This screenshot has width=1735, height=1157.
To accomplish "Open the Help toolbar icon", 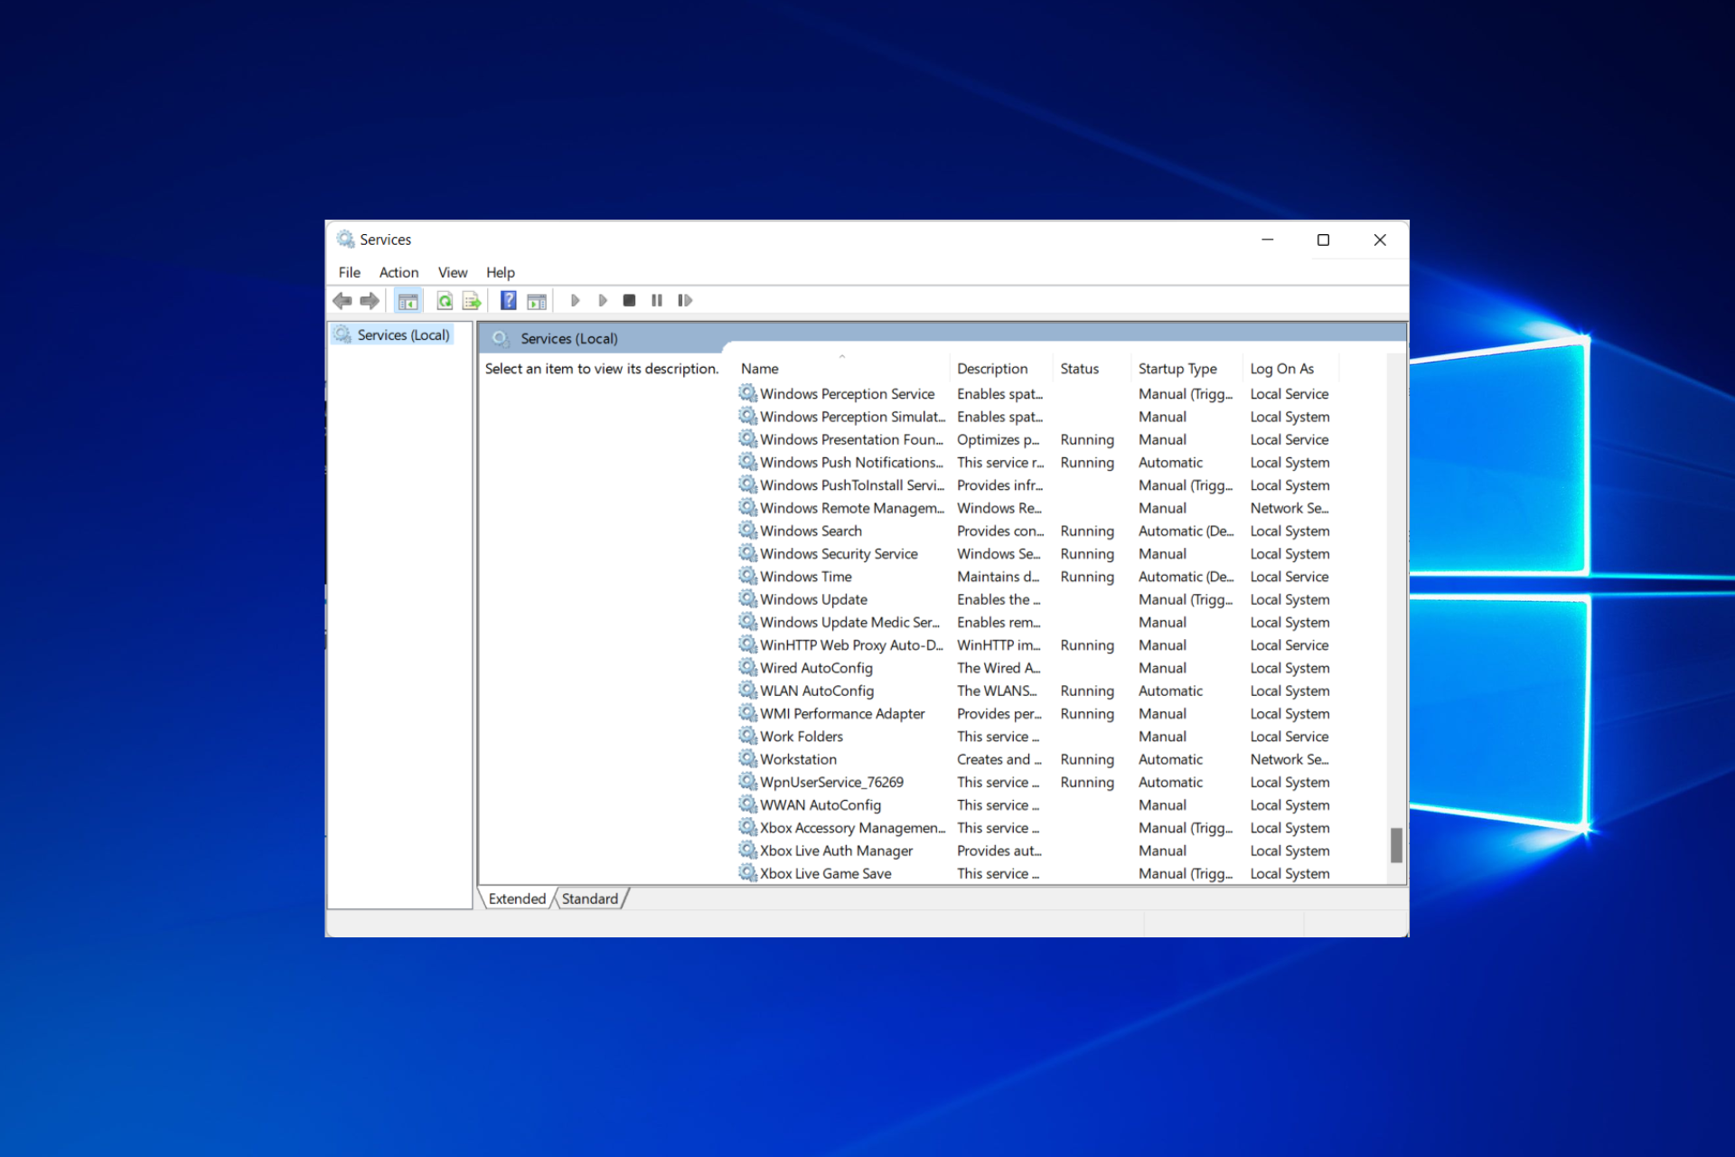I will click(509, 301).
